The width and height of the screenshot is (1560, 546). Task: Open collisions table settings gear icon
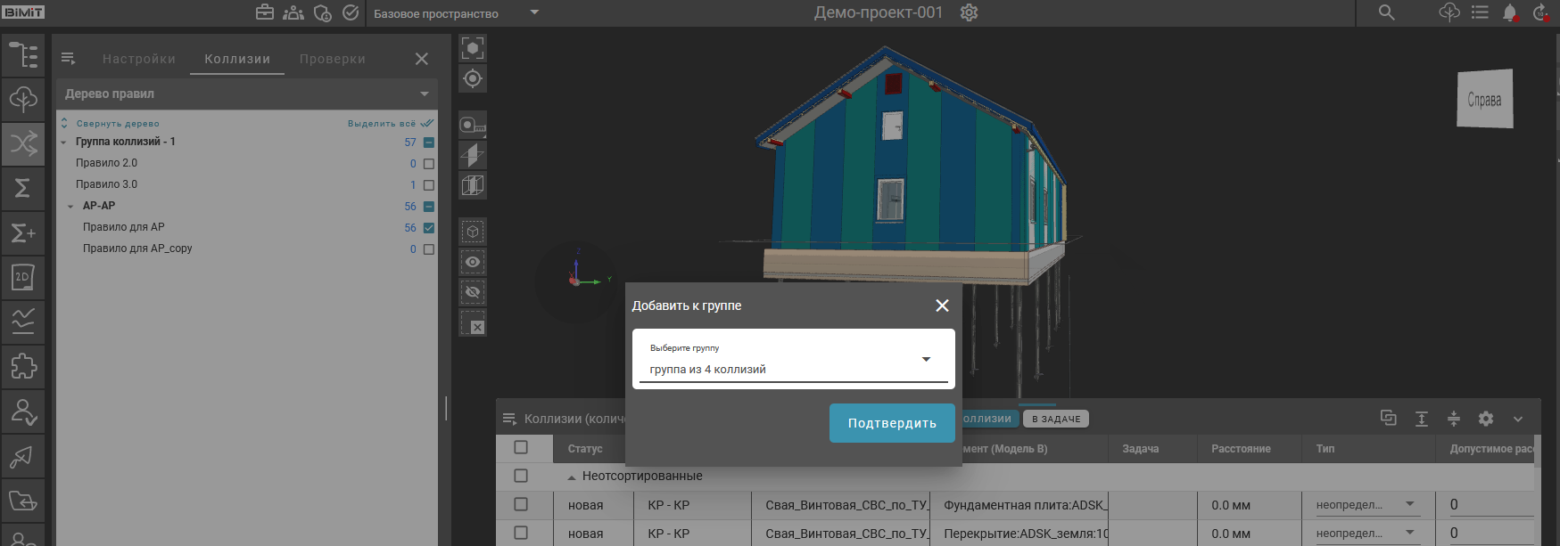(1486, 419)
